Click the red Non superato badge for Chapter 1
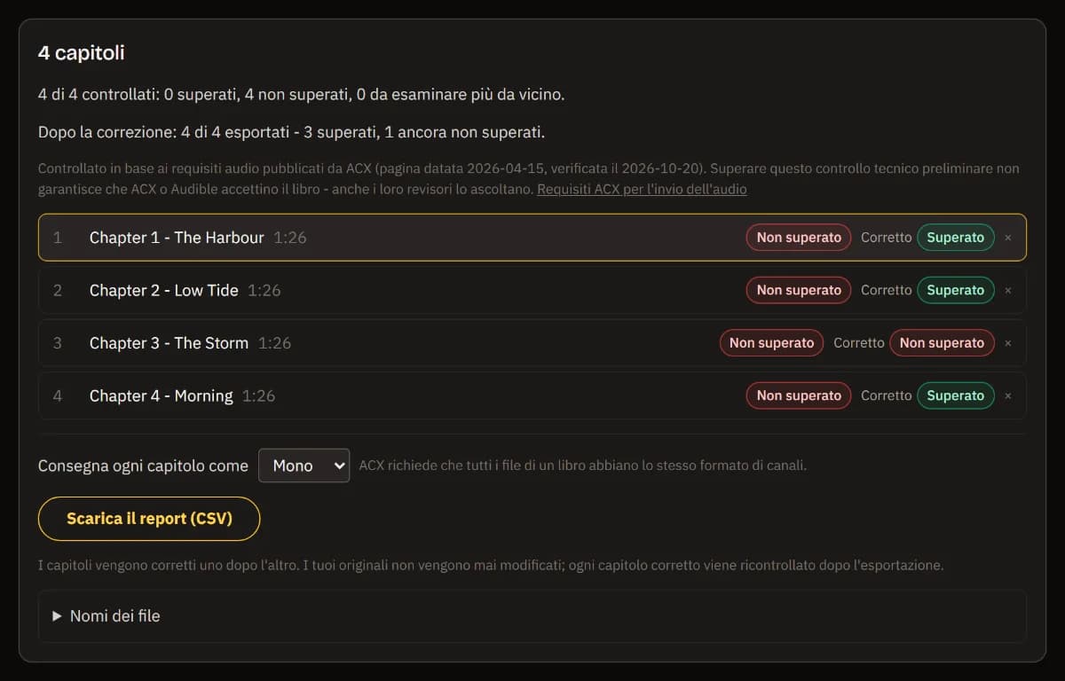The width and height of the screenshot is (1065, 681). tap(799, 238)
